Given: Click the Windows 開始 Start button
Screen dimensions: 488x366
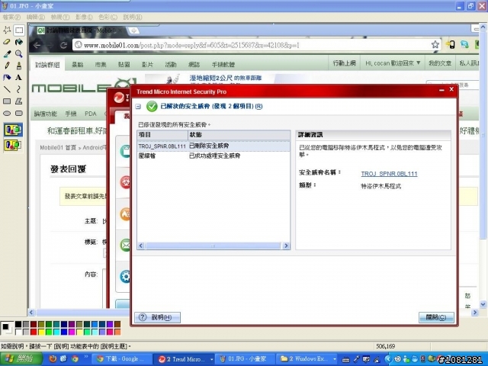Looking at the screenshot, I should click(x=21, y=359).
